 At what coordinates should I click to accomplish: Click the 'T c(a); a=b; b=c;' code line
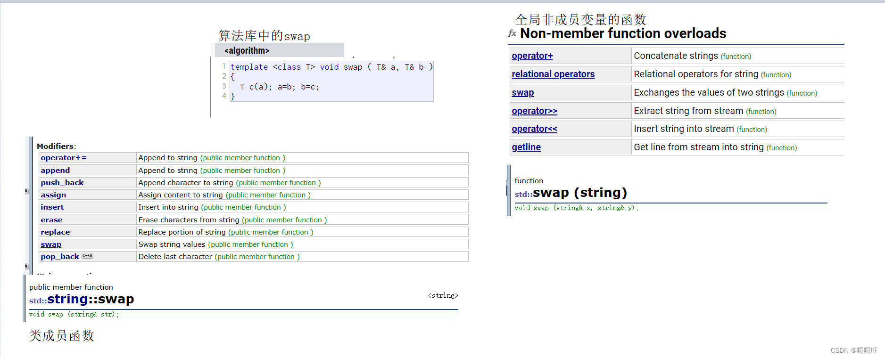tap(279, 87)
